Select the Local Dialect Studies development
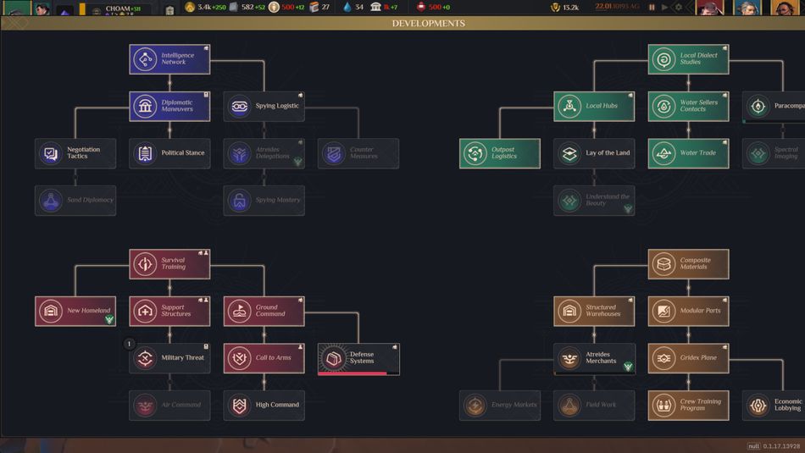This screenshot has width=805, height=453. coord(688,59)
